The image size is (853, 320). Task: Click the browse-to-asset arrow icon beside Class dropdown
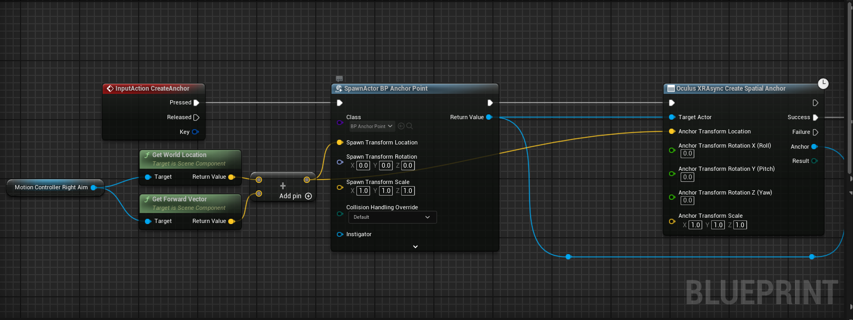401,127
